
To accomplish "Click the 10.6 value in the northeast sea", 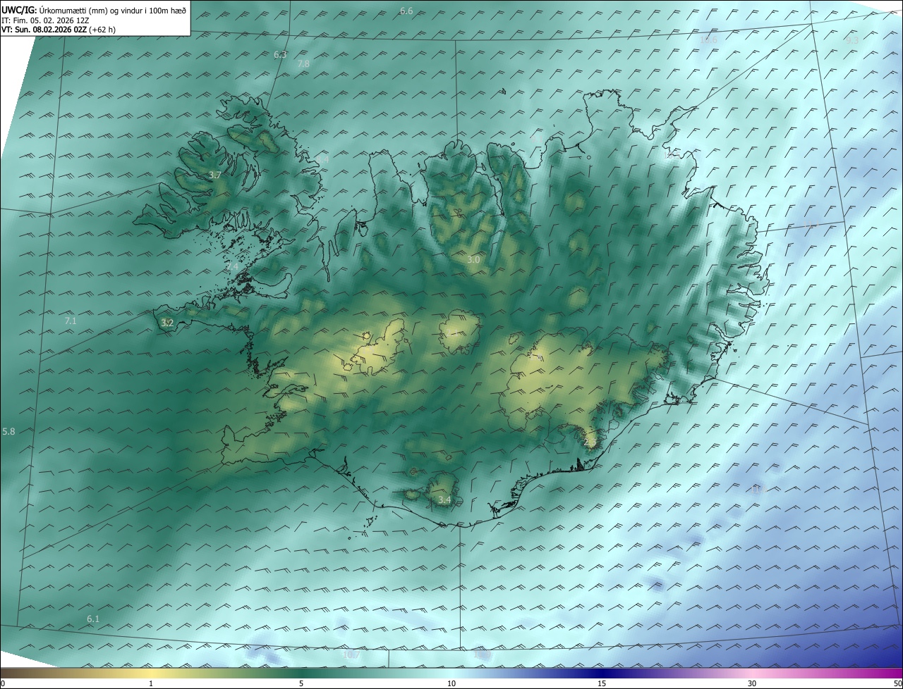I will point(708,40).
